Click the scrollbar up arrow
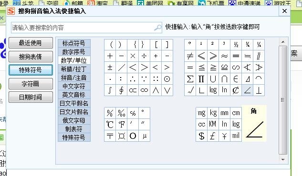Screen dimensions: 302x176 (x=283, y=42)
